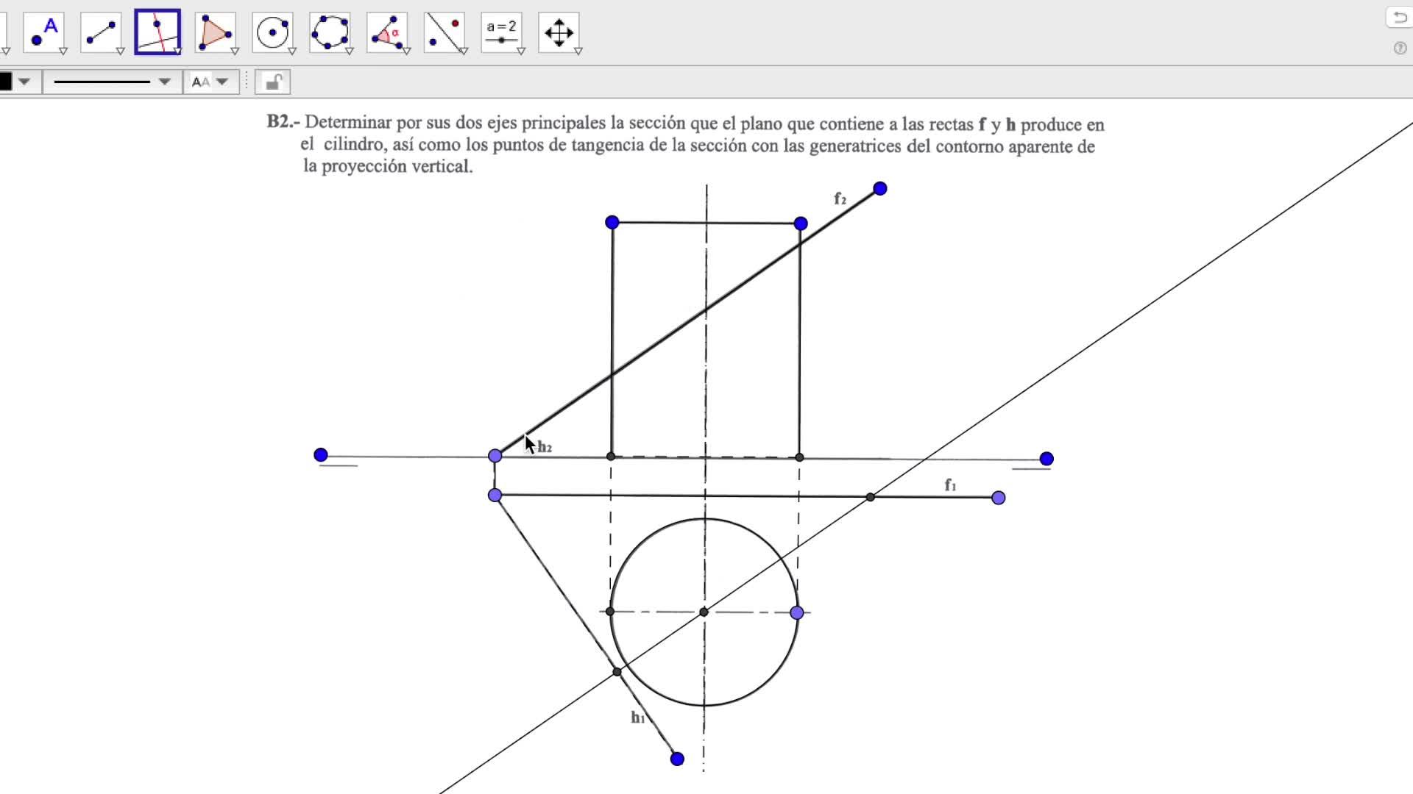Select the Slider a=2 tool
Image resolution: width=1413 pixels, height=794 pixels.
501,32
